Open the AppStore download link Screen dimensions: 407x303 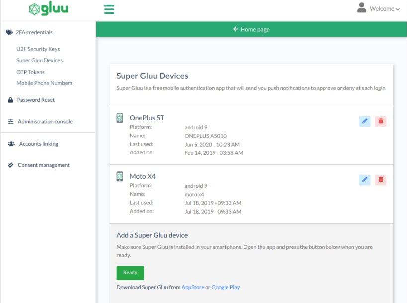point(193,287)
